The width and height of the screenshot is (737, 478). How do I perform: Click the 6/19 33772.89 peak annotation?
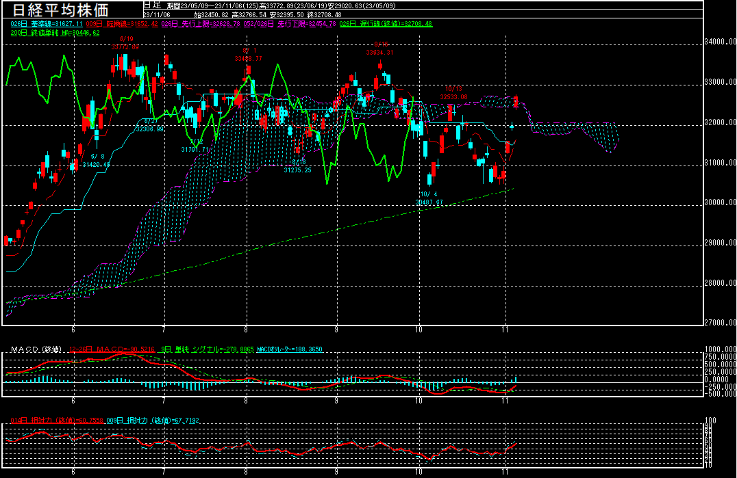(x=125, y=42)
